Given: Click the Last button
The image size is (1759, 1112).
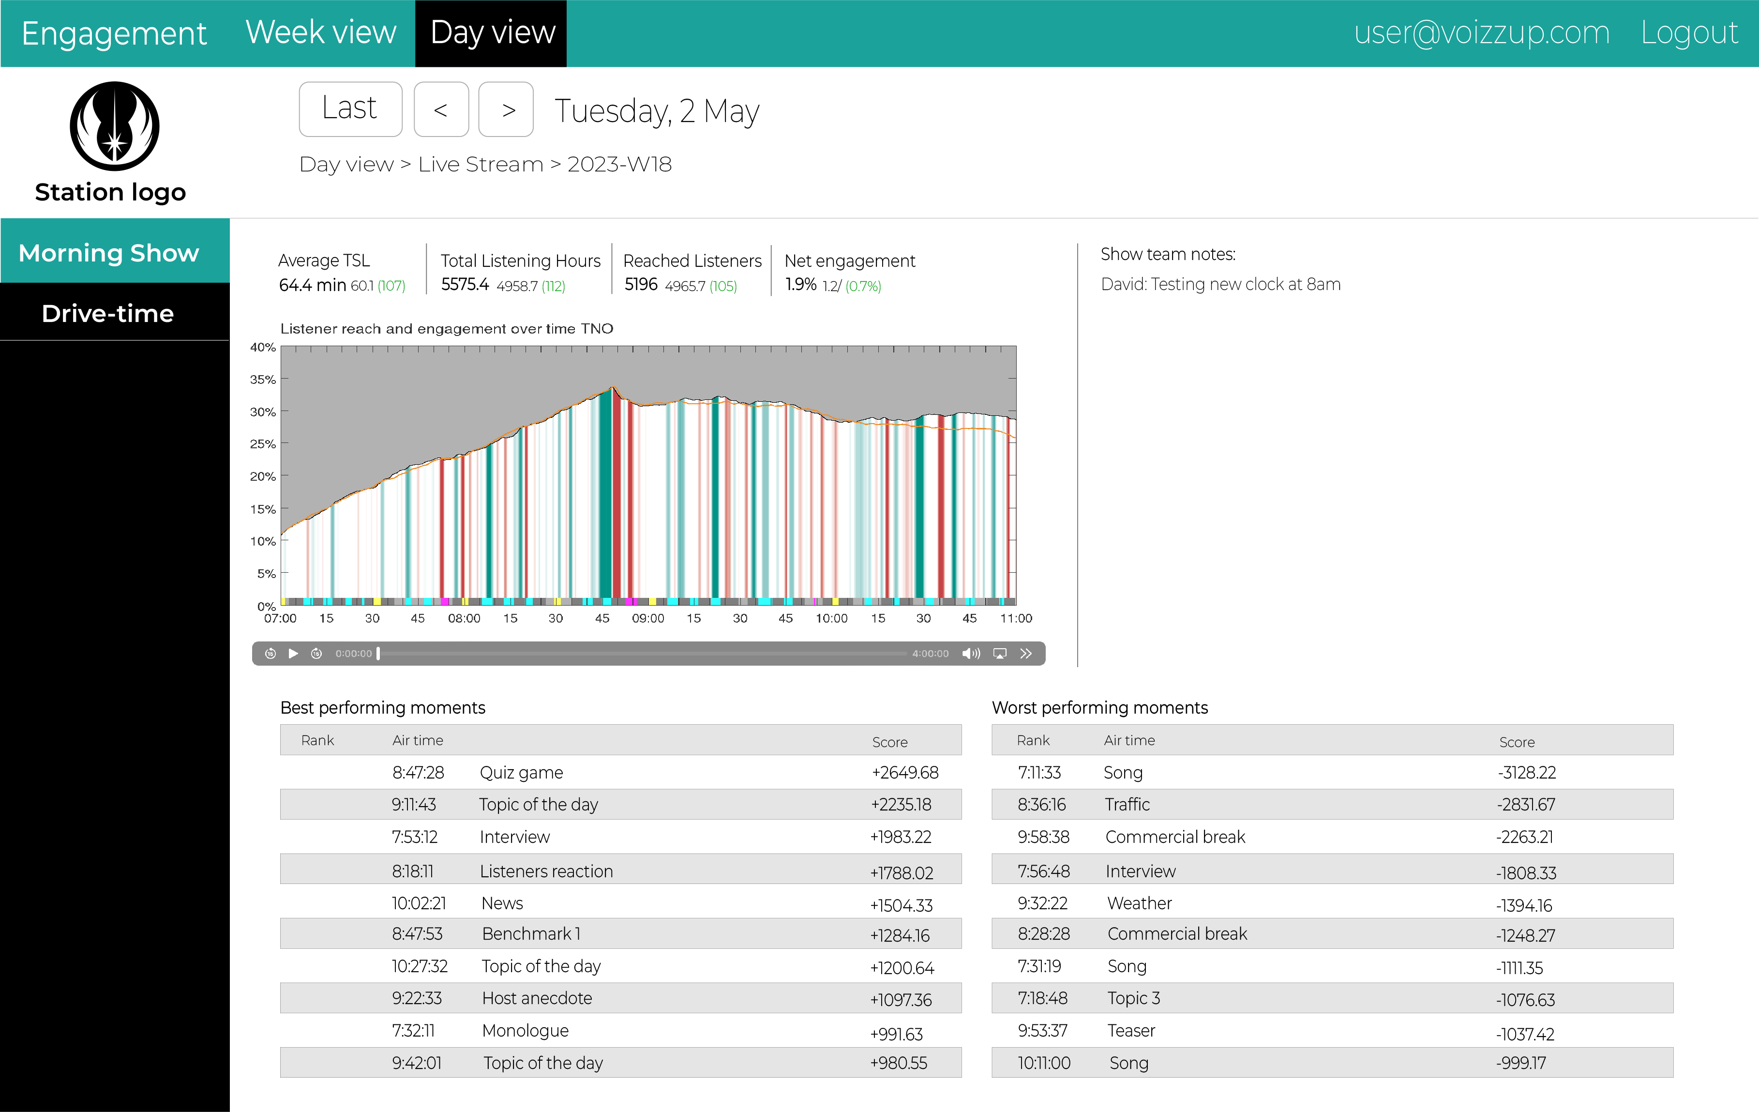Looking at the screenshot, I should (350, 109).
